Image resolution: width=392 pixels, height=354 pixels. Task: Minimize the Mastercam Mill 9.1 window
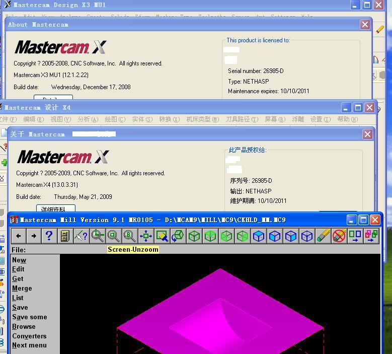tap(352, 220)
